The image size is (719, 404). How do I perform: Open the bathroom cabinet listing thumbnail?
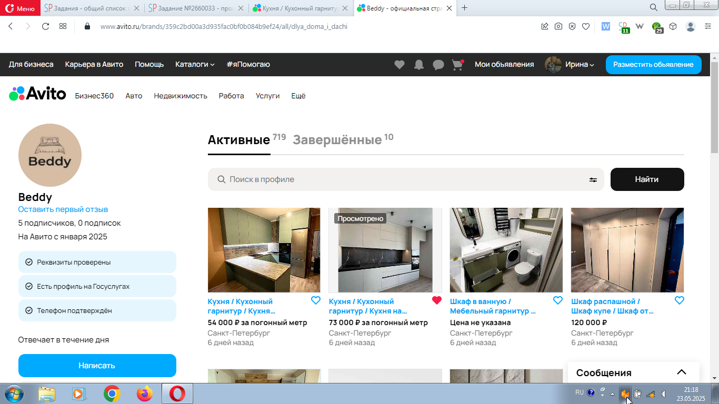(506, 250)
